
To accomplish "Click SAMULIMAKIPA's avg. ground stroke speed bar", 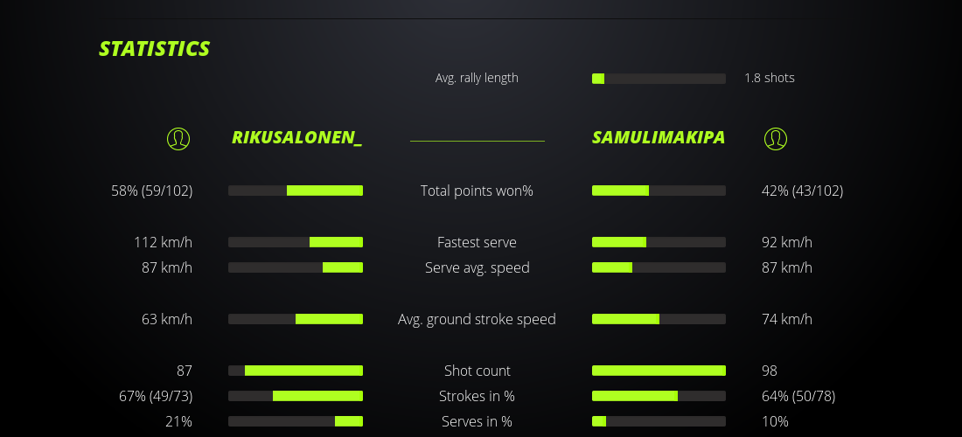I will (659, 319).
